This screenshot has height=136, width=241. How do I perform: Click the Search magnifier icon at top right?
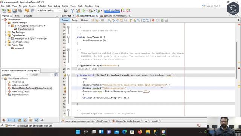(x=204, y=6)
